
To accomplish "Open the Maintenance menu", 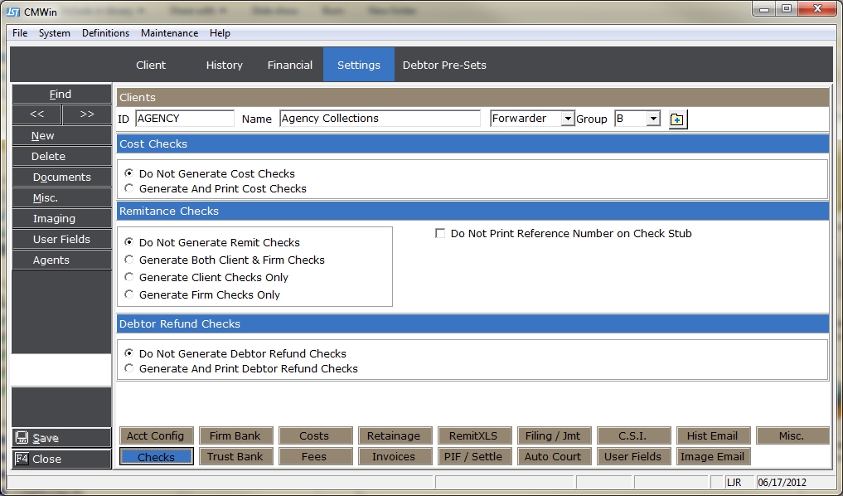I will pos(169,33).
